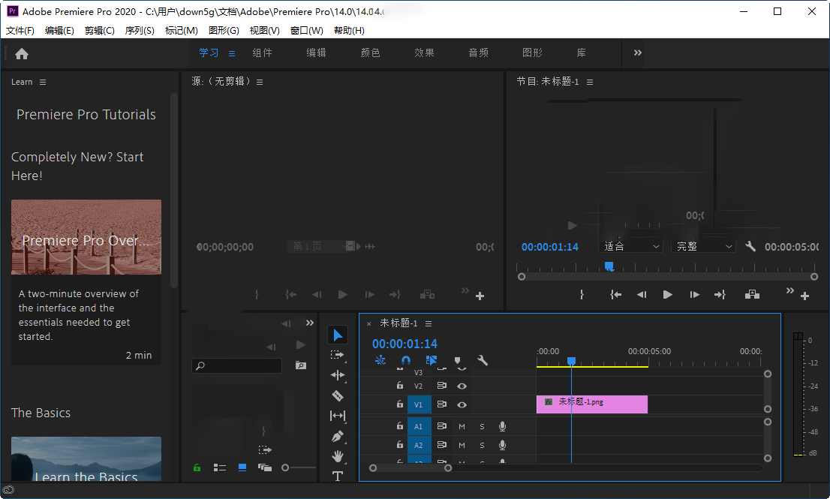Hide track V2 with eye icon
Image resolution: width=830 pixels, height=499 pixels.
[462, 386]
